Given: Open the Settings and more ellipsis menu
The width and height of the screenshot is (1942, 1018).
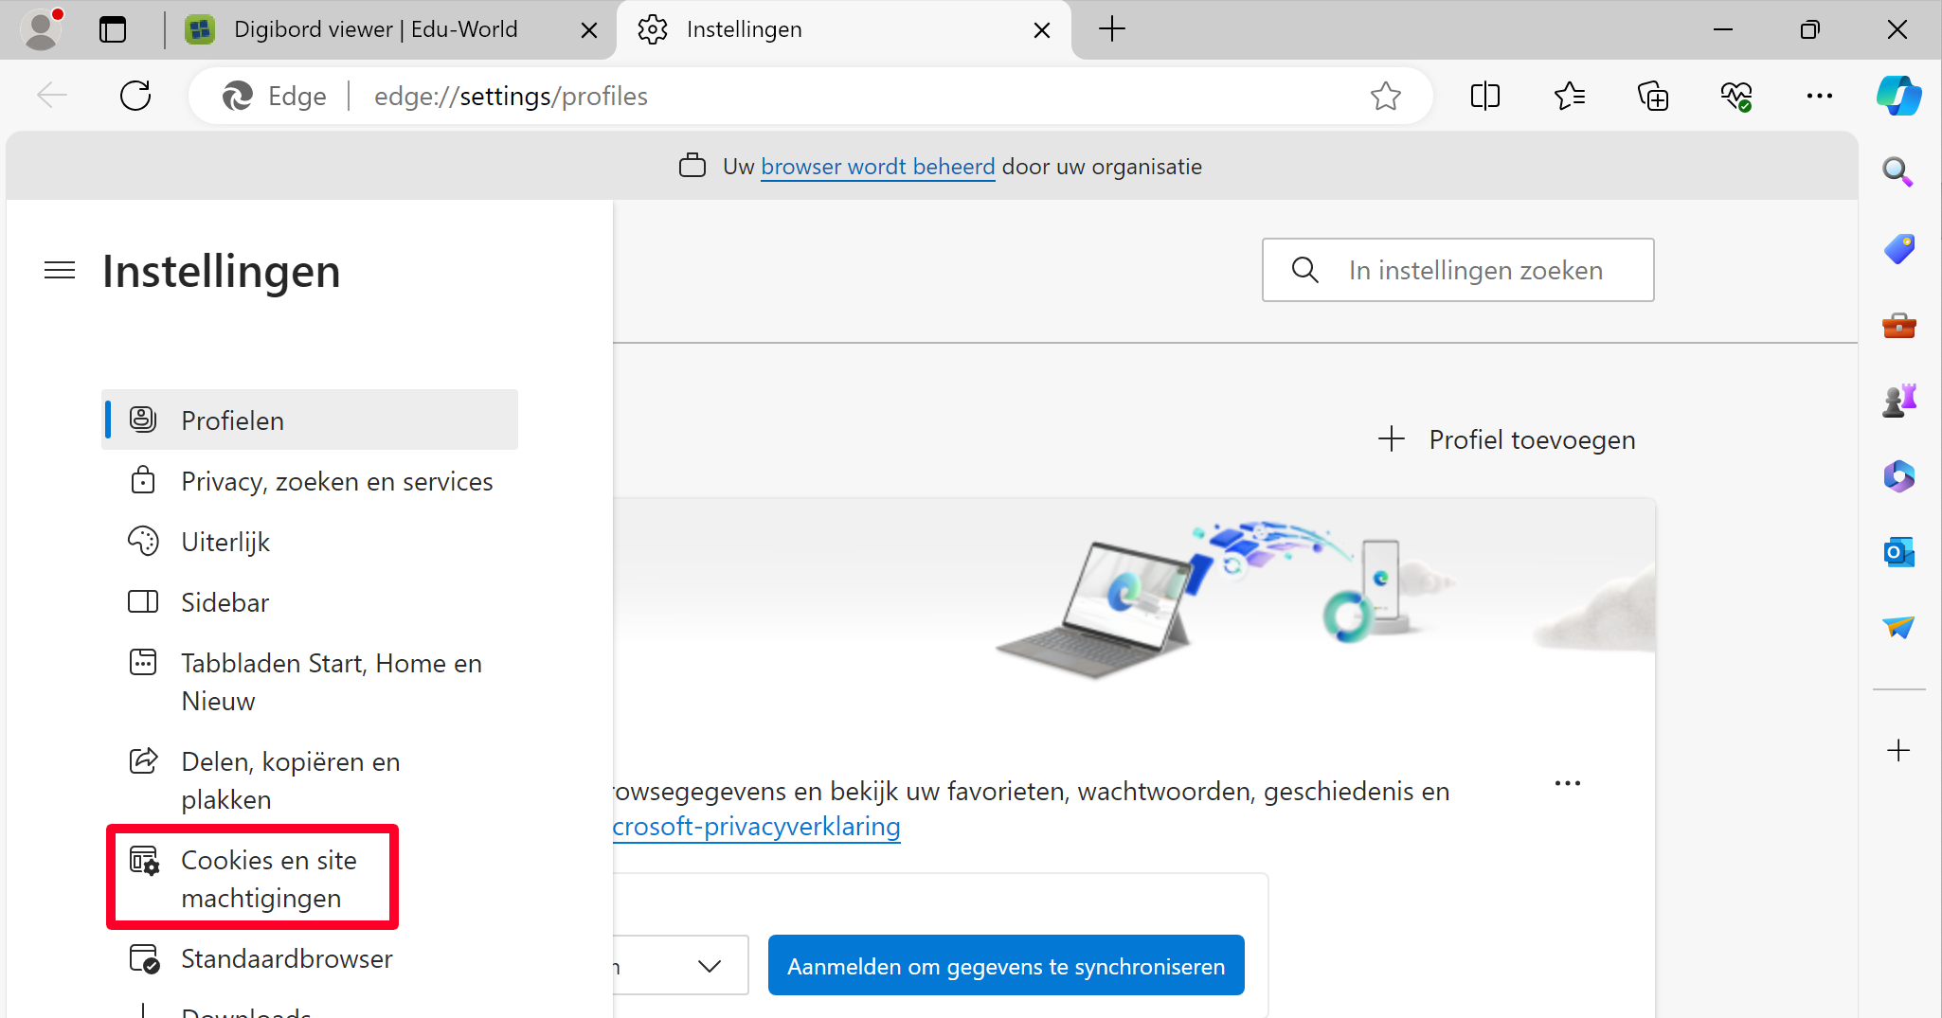Looking at the screenshot, I should pyautogui.click(x=1819, y=96).
